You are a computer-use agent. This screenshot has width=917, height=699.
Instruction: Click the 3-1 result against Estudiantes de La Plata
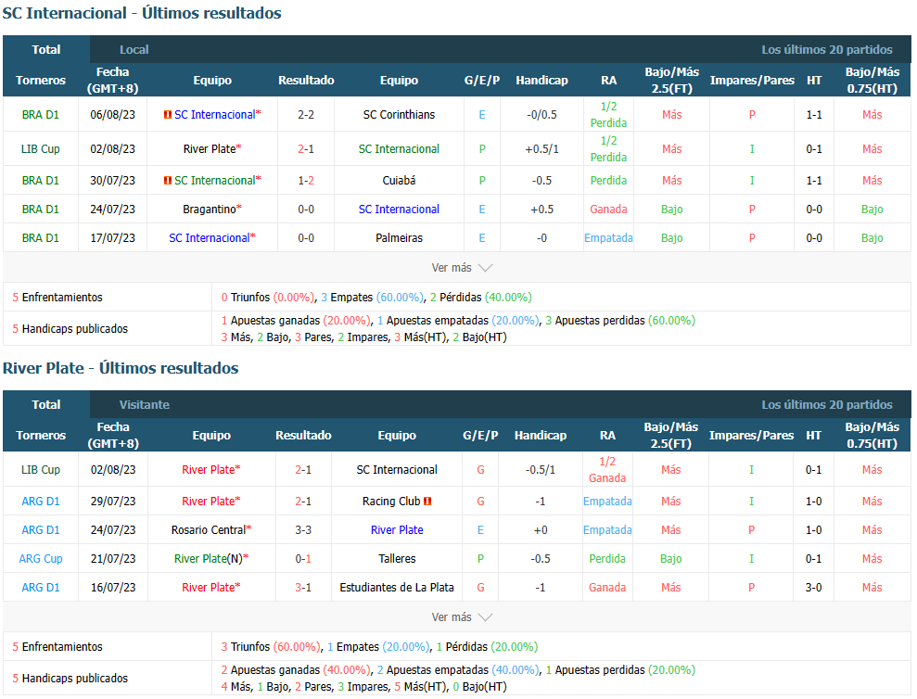pos(303,587)
